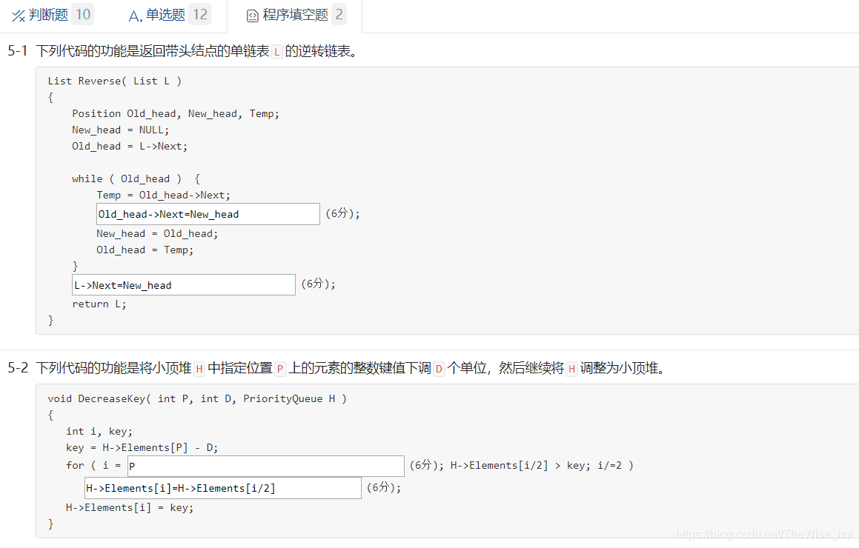Click the line 'List Reverse( List L )'
This screenshot has height=548, width=859.
point(114,81)
